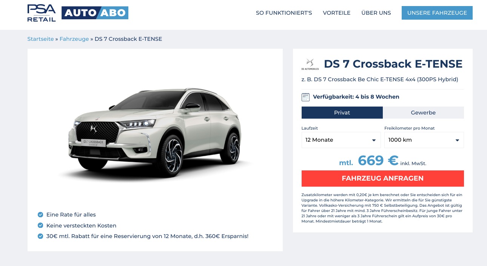The image size is (487, 266).
Task: Open the Laufzeit 12 Monate dropdown
Action: [341, 140]
